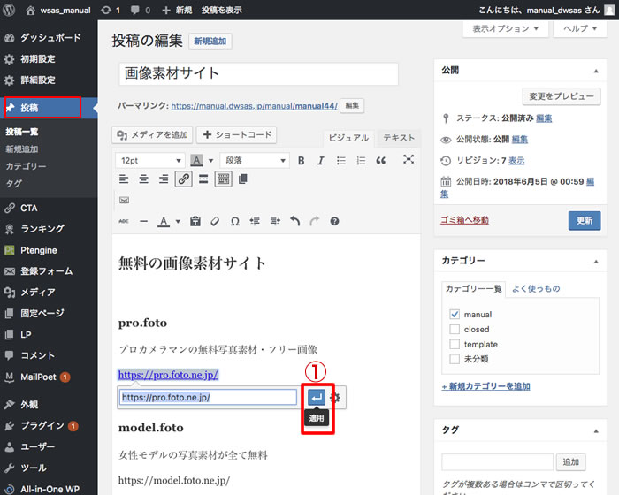Tick the template category checkbox
The height and width of the screenshot is (495, 619).
pos(455,345)
